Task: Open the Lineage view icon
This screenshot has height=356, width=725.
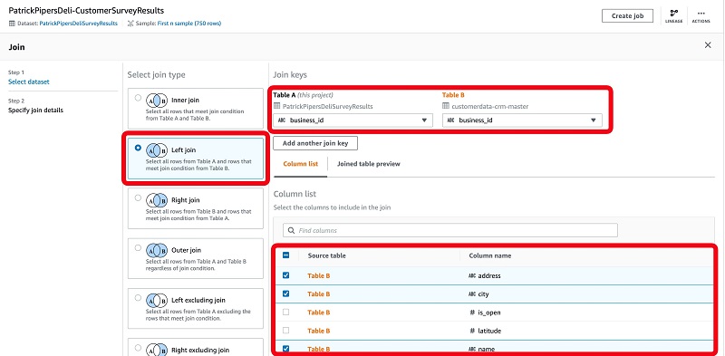Action: click(673, 14)
